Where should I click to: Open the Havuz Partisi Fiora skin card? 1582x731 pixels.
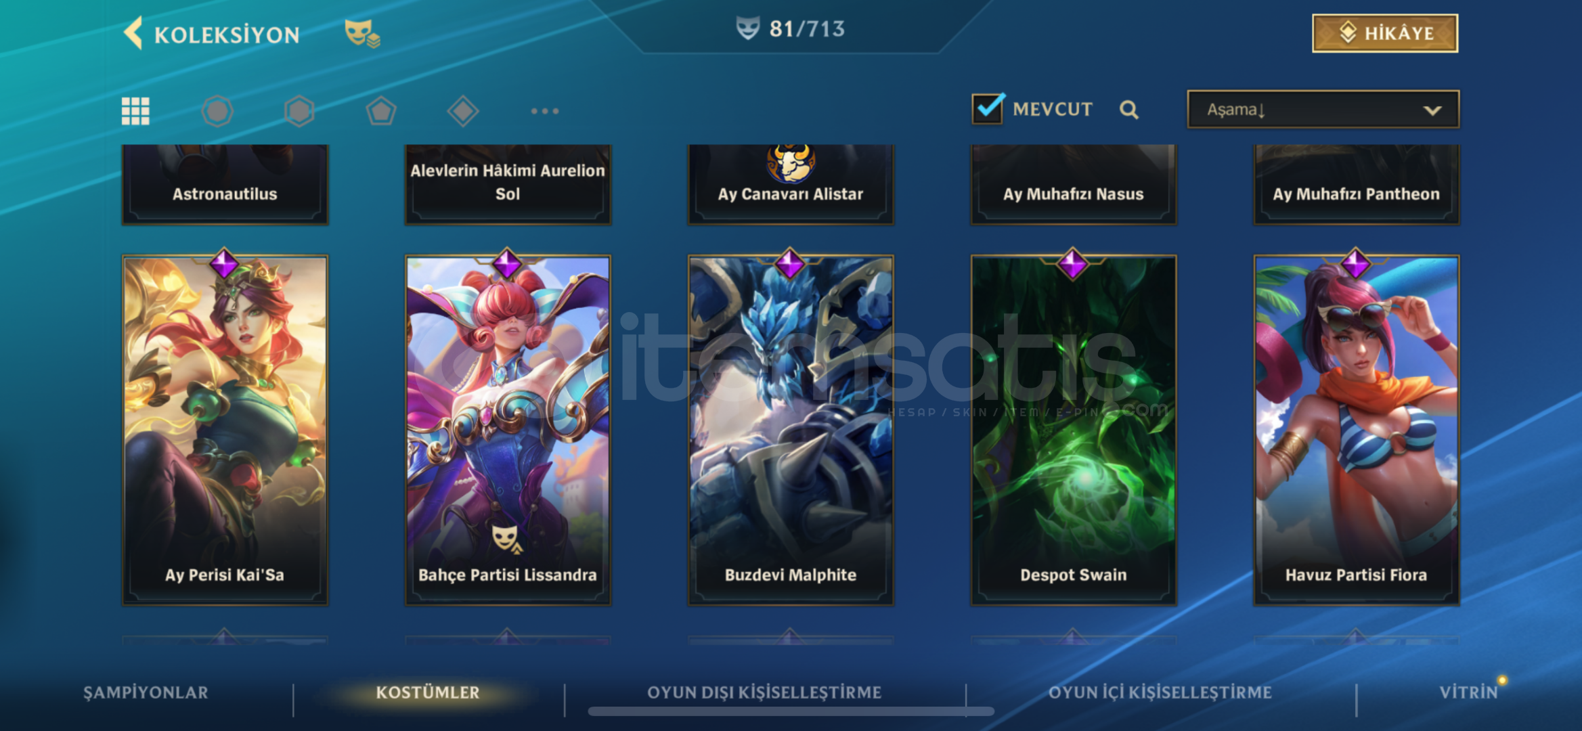1356,430
